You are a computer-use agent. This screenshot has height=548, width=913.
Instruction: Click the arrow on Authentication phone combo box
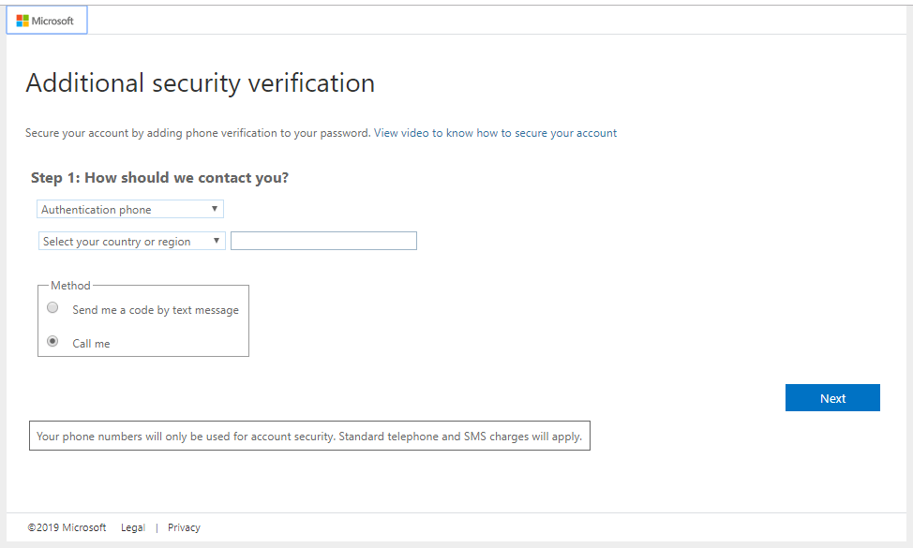point(215,209)
